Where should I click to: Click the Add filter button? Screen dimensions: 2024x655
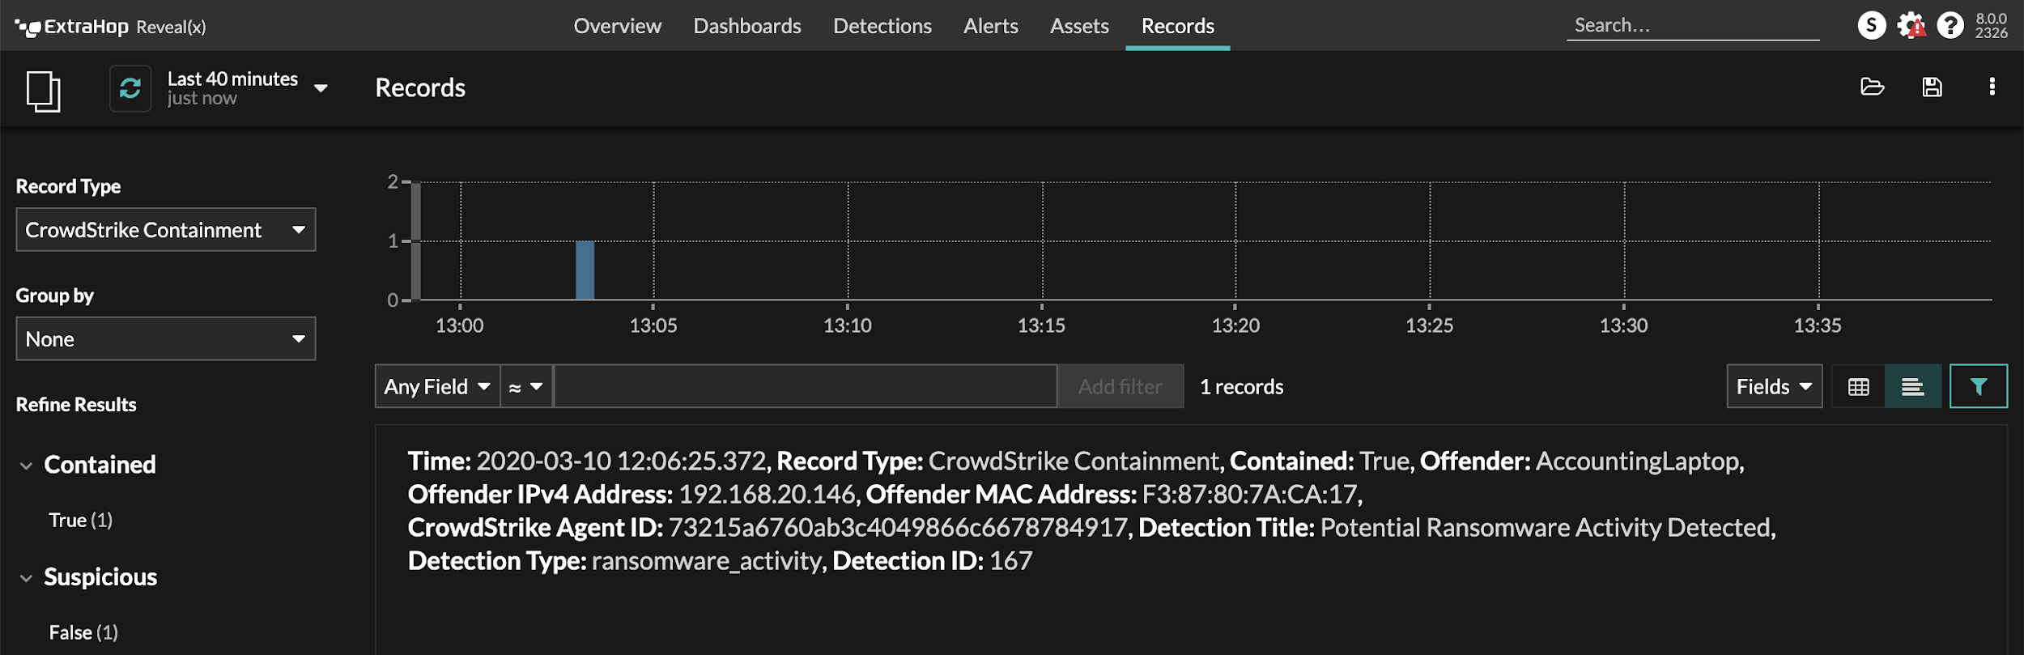click(1120, 387)
